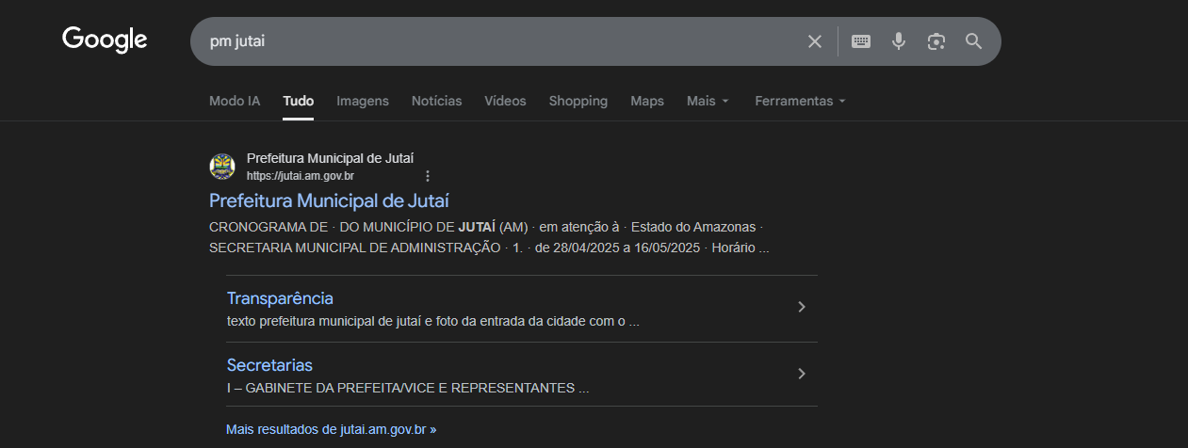Image resolution: width=1188 pixels, height=448 pixels.
Task: Switch to the Imagens tab
Action: coord(363,101)
